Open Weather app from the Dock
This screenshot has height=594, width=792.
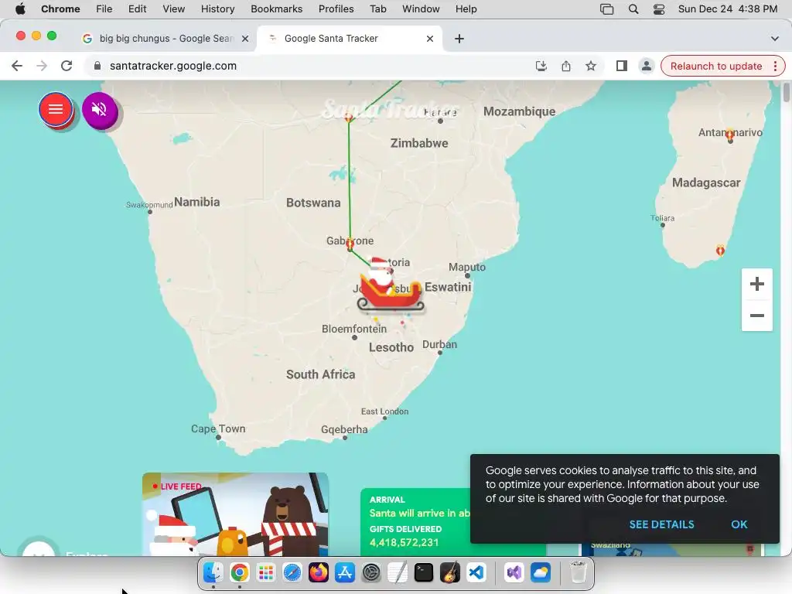pos(541,572)
